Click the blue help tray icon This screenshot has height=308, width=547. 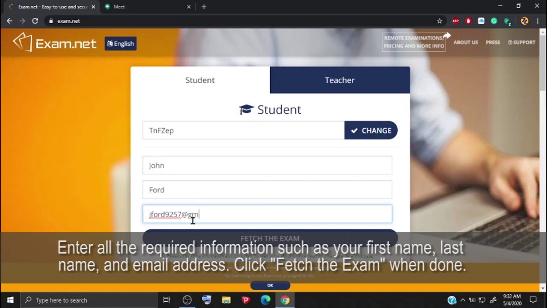452,300
